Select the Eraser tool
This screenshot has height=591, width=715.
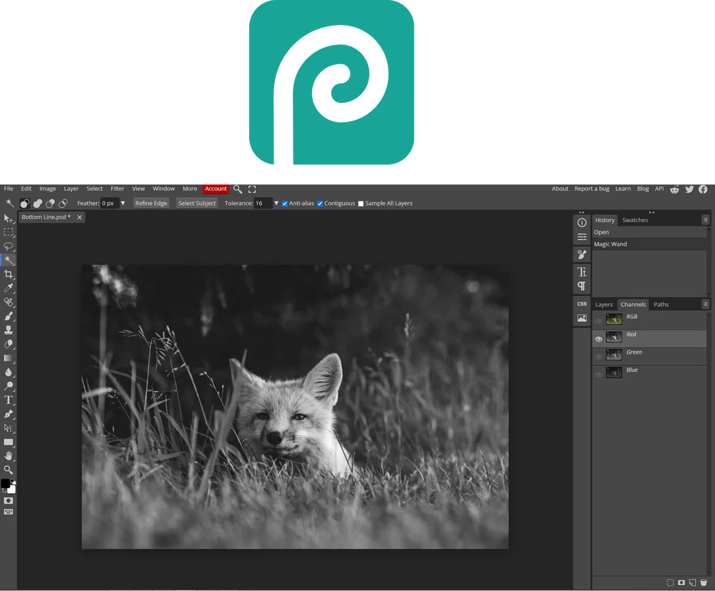click(9, 344)
